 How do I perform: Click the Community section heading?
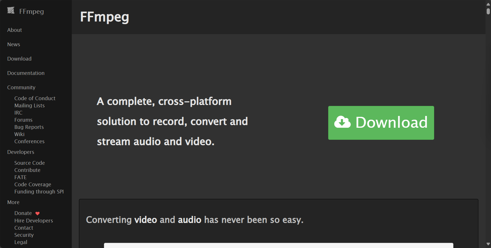point(21,88)
